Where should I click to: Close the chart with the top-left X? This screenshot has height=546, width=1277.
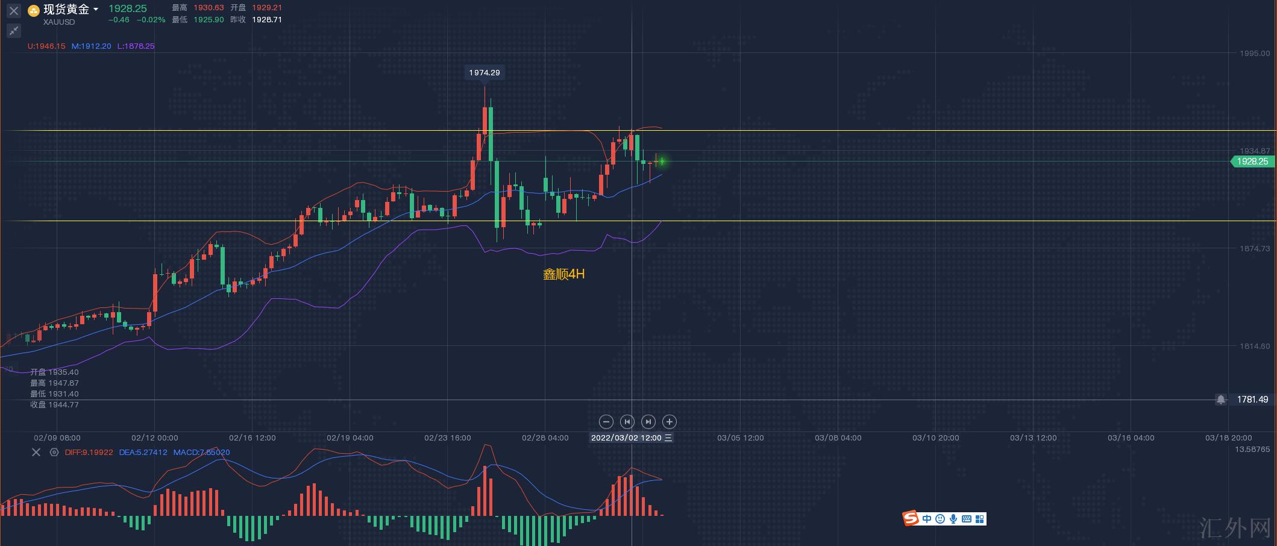click(14, 11)
